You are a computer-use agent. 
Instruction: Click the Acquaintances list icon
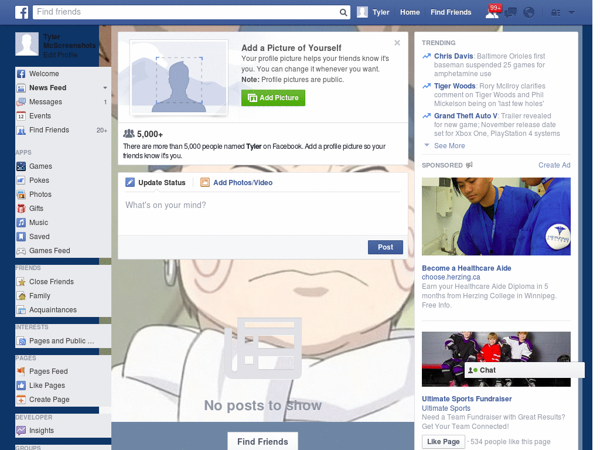point(21,310)
